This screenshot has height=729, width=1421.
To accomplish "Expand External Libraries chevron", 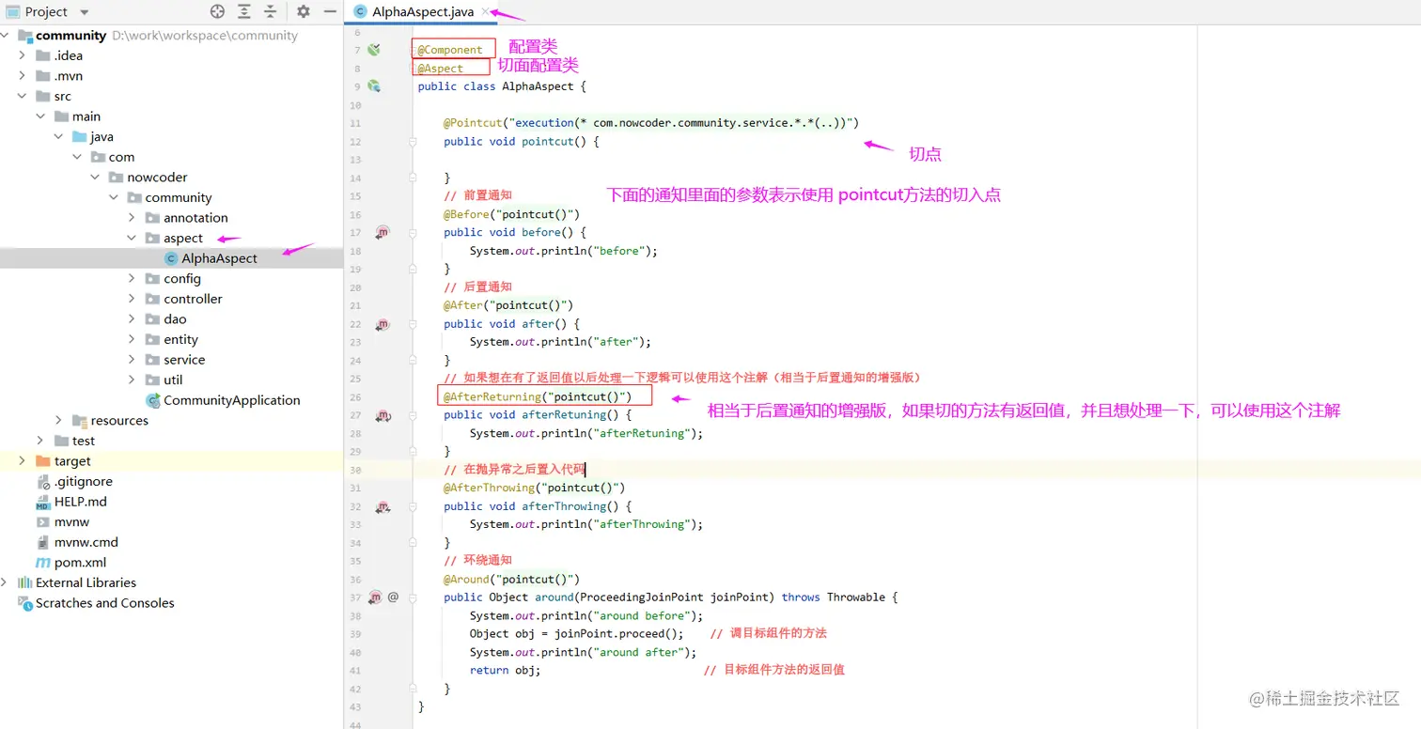I will click(x=5, y=583).
